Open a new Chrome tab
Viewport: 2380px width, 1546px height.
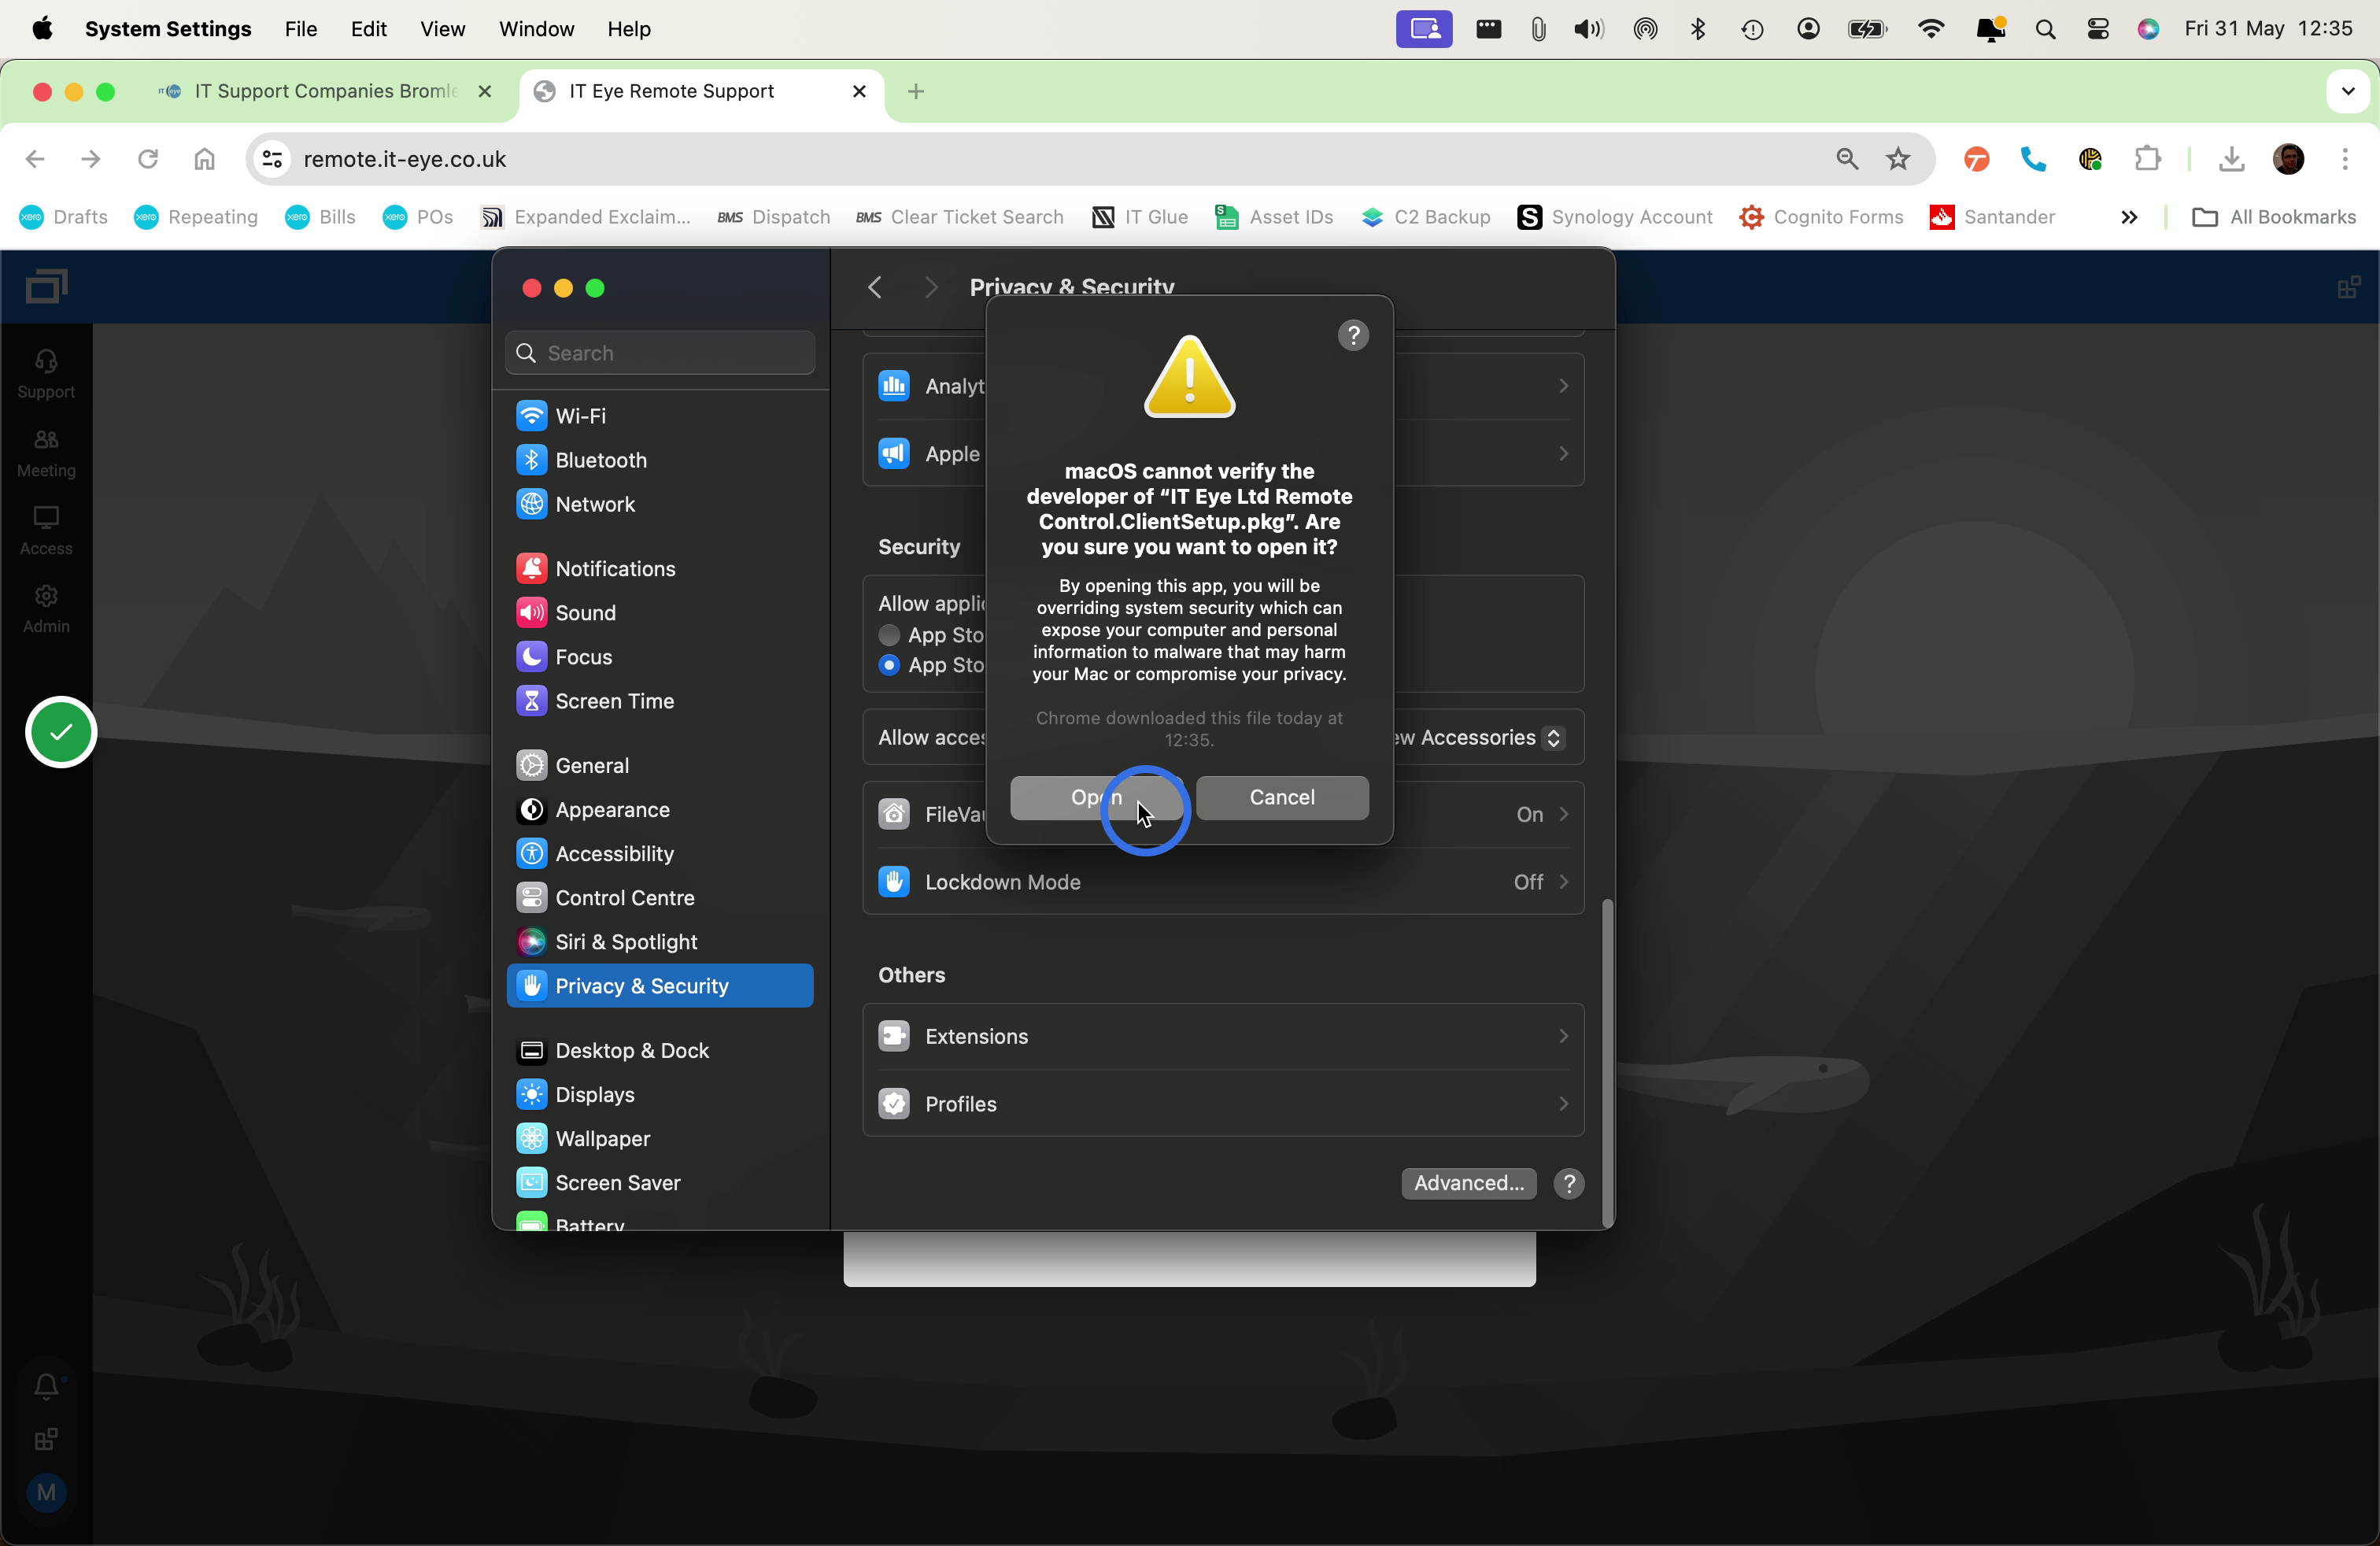(915, 91)
